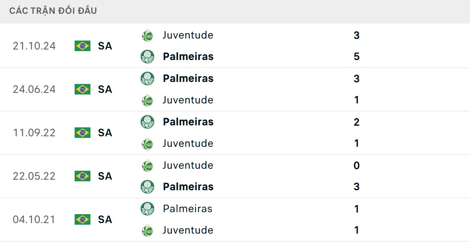The height and width of the screenshot is (247, 470).
Task: Open Juventude team name in 24.06.24 match
Action: pyautogui.click(x=188, y=100)
